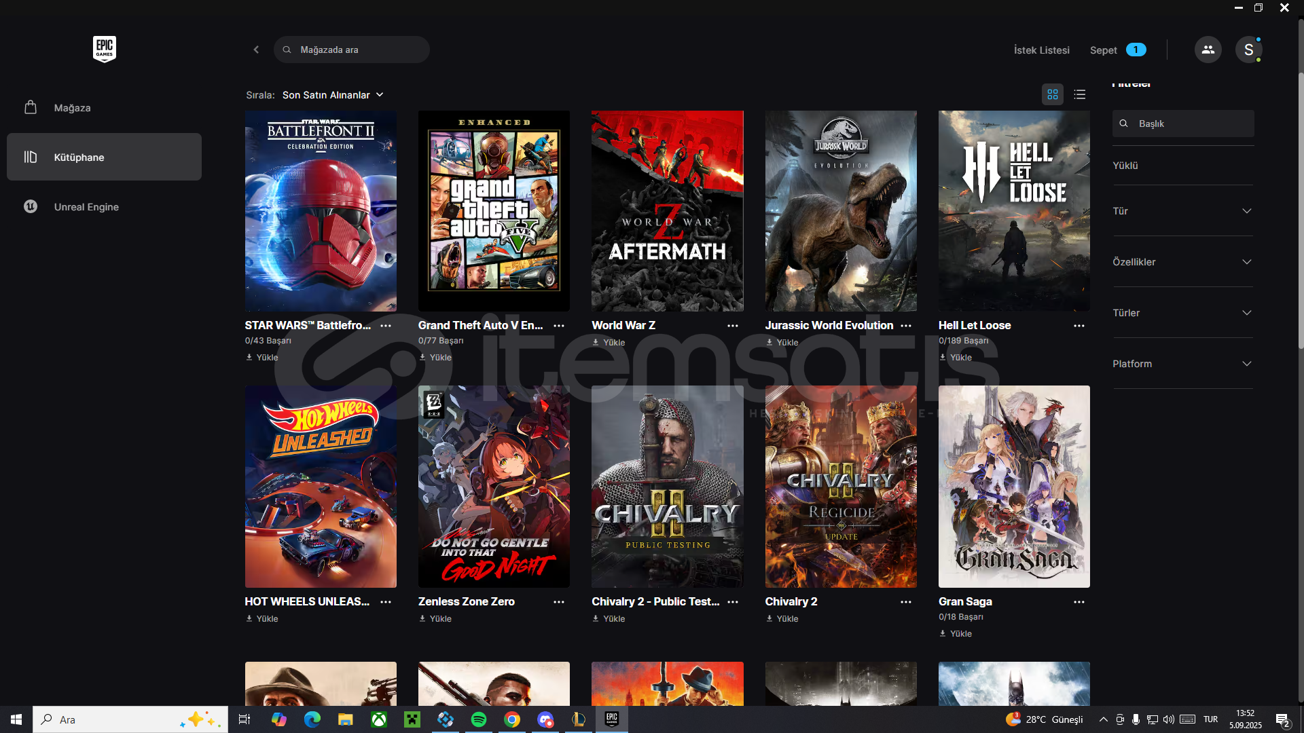Click the Windows taskbar search box
Image resolution: width=1304 pixels, height=733 pixels.
[130, 719]
